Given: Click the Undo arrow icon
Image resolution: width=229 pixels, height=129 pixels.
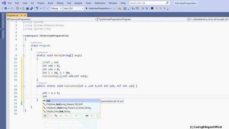Looking at the screenshot, I should pyautogui.click(x=37, y=9).
